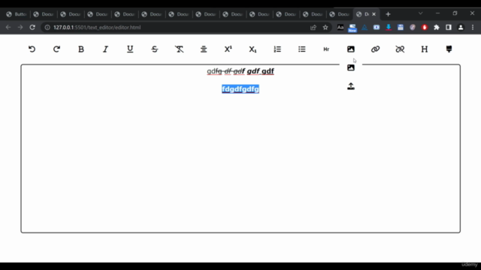The image size is (481, 270).
Task: Go back in the browser
Action: [x=8, y=27]
